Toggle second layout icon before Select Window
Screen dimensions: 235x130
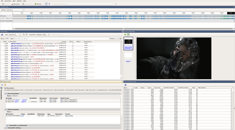49,4
